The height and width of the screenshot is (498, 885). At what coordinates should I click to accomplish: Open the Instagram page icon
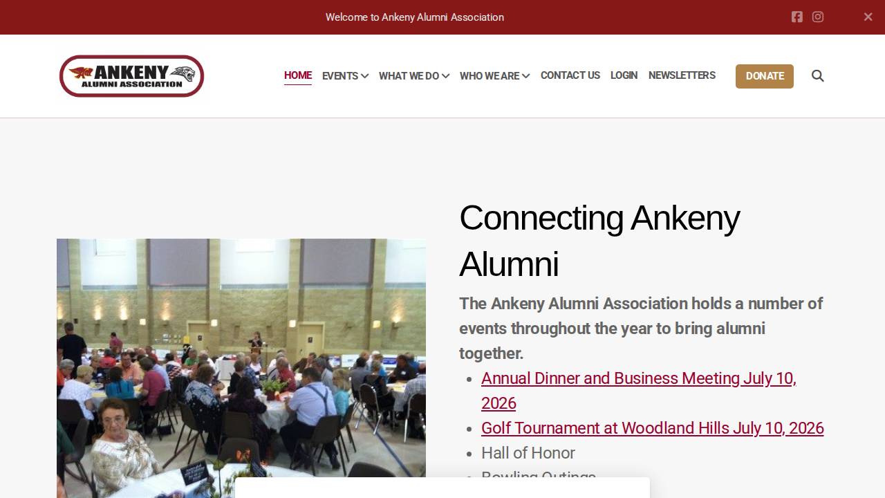(x=818, y=17)
